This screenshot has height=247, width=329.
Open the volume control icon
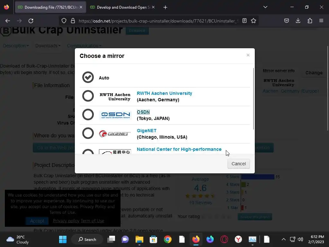pos(300,239)
